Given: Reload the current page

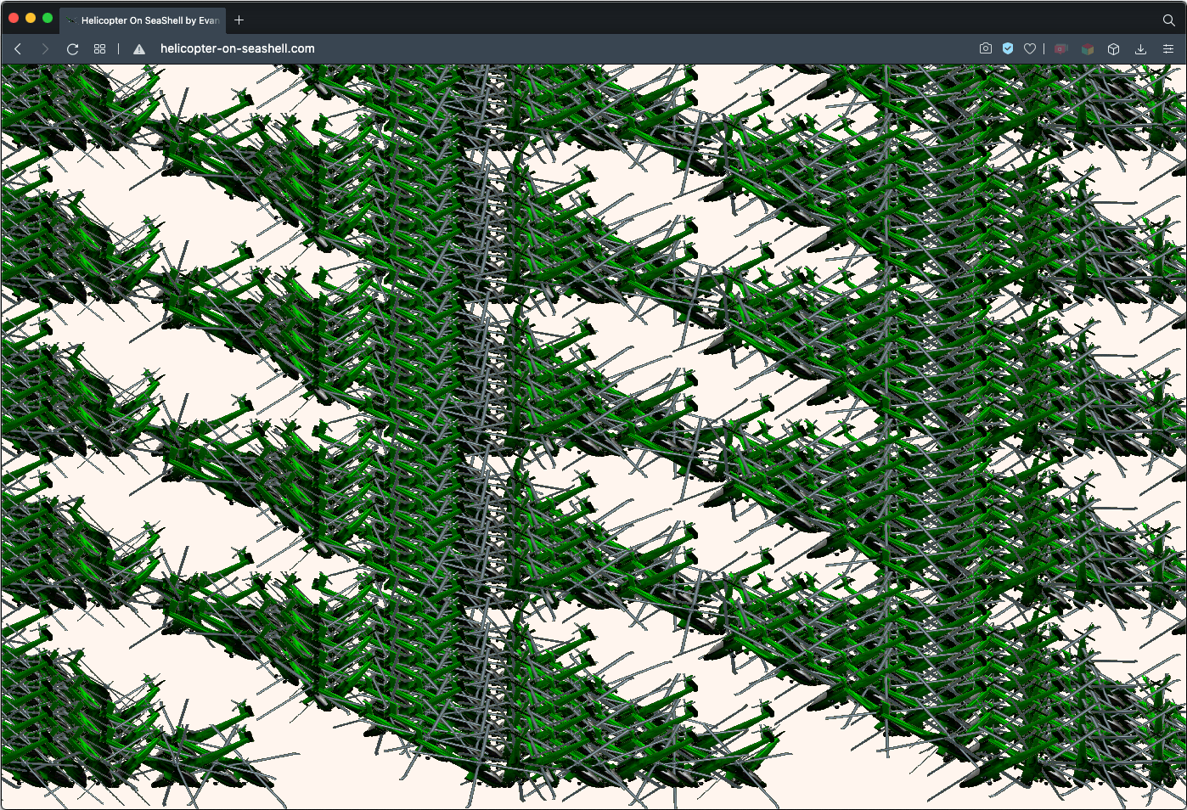Looking at the screenshot, I should click(72, 49).
